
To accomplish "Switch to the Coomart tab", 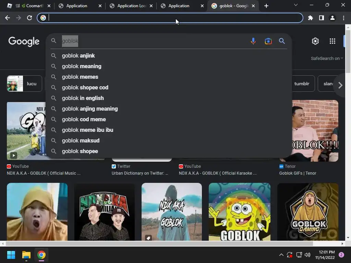I will [x=29, y=6].
